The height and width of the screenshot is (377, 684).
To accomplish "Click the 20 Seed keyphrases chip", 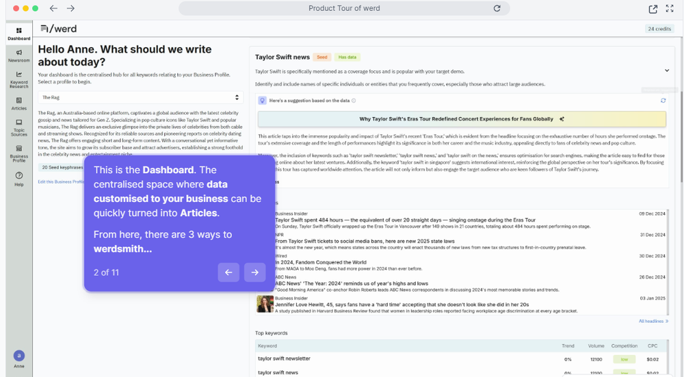I will point(62,167).
